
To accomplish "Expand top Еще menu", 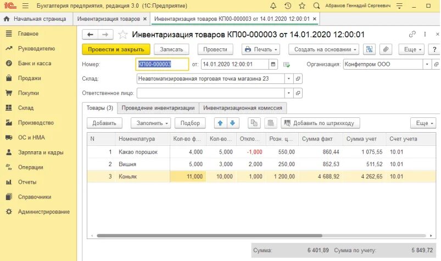I will click(x=411, y=49).
